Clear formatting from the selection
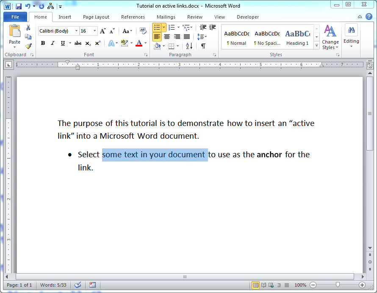Image resolution: width=377 pixels, height=293 pixels. [x=143, y=31]
